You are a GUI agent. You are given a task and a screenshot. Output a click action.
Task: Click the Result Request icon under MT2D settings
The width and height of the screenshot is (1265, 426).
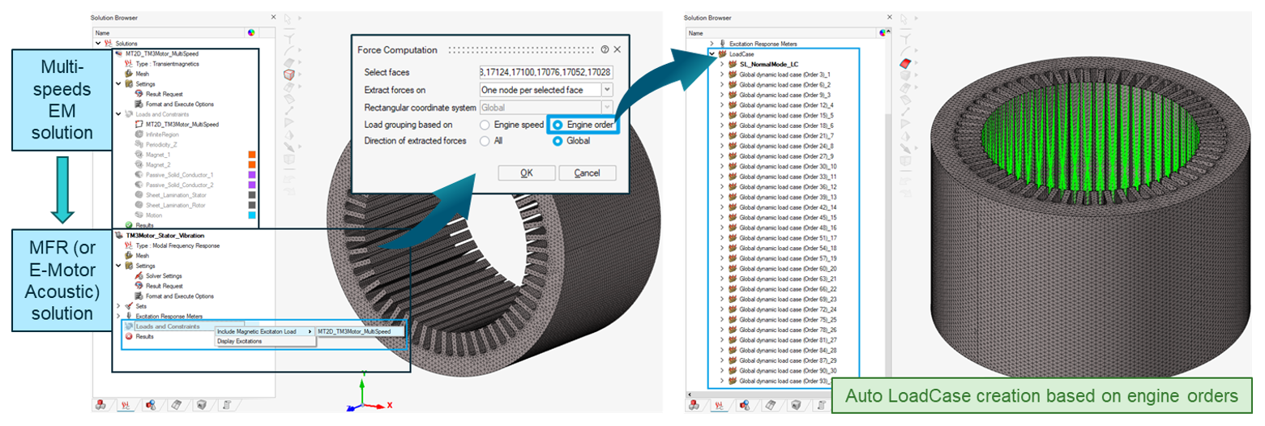click(139, 94)
